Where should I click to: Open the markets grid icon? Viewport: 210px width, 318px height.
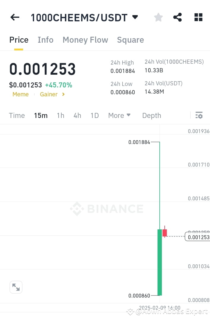point(198,17)
